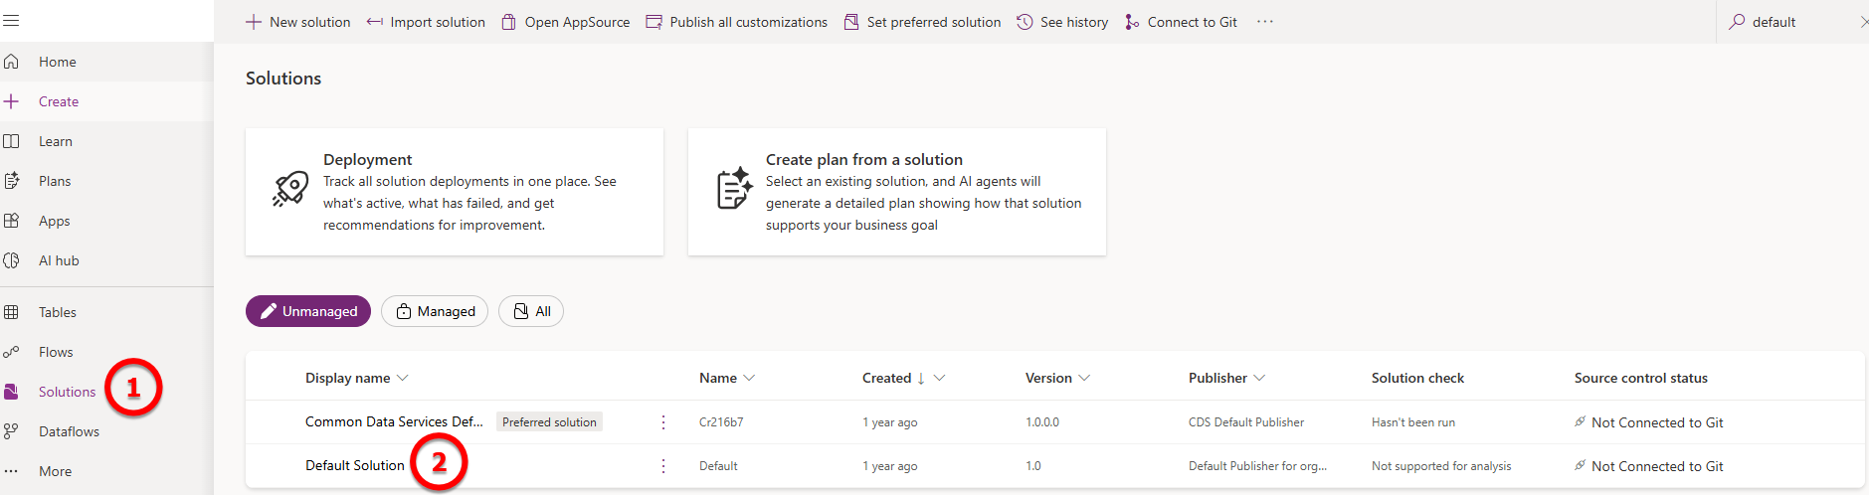
Task: Click the Connect to Git toolbar button
Action: (1181, 22)
